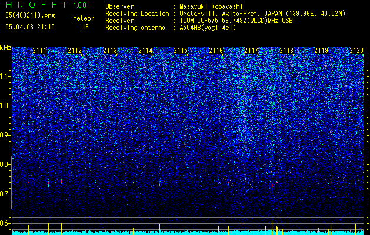Click the 0.7 kHz axis label
Screen dimensions: 370x235
click(5, 194)
